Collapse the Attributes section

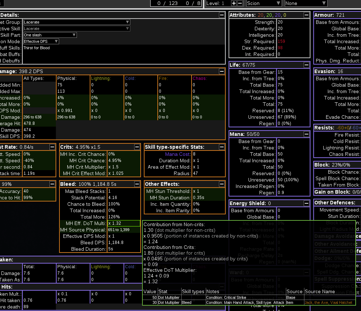click(x=307, y=15)
